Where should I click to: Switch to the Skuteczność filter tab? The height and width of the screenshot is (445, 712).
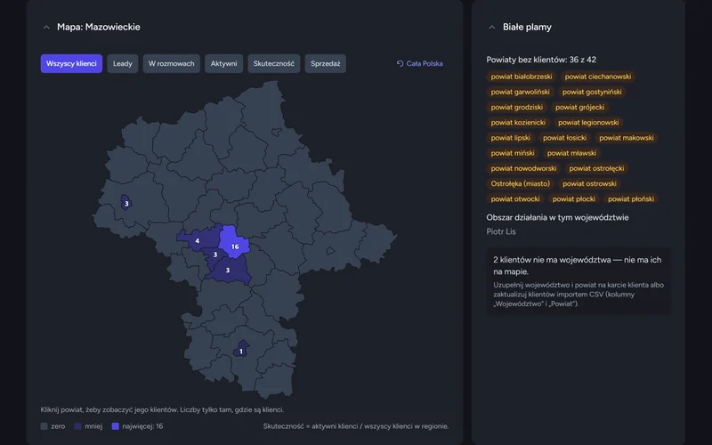click(274, 63)
